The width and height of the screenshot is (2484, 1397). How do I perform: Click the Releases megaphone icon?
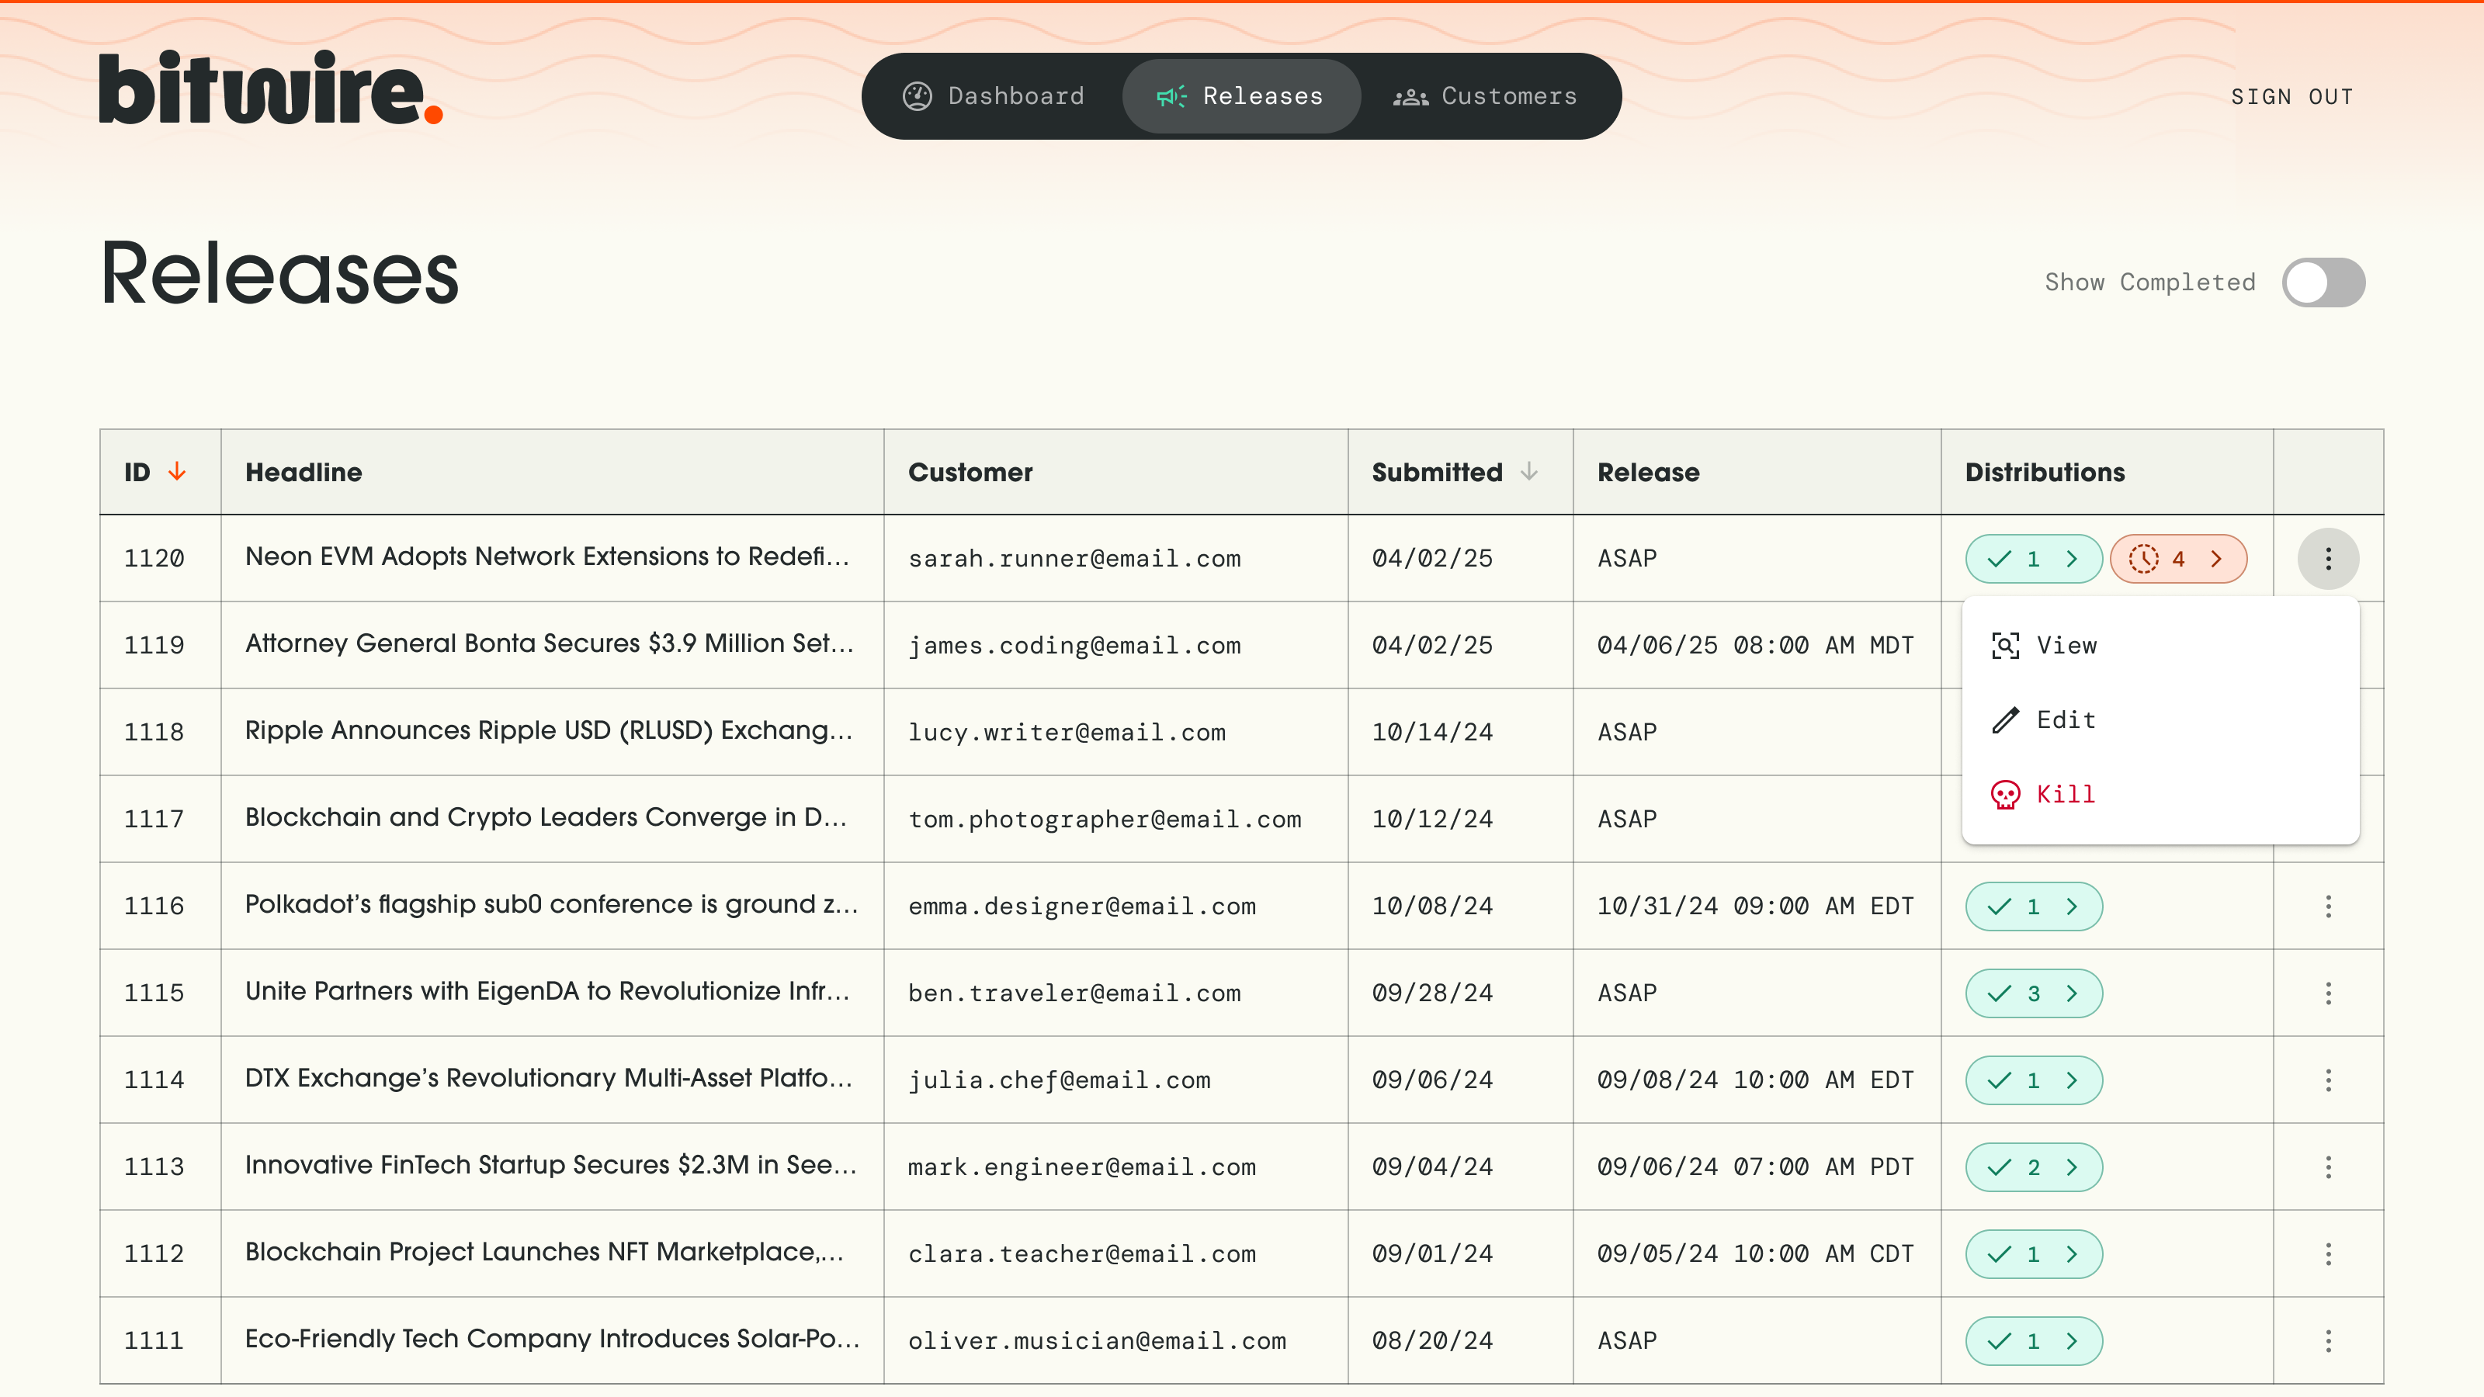(x=1171, y=96)
